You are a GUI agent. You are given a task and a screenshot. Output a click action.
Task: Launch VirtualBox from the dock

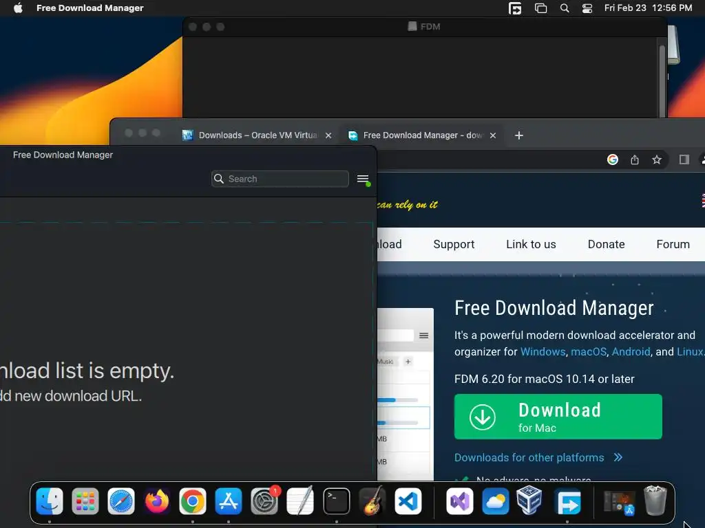coord(529,501)
